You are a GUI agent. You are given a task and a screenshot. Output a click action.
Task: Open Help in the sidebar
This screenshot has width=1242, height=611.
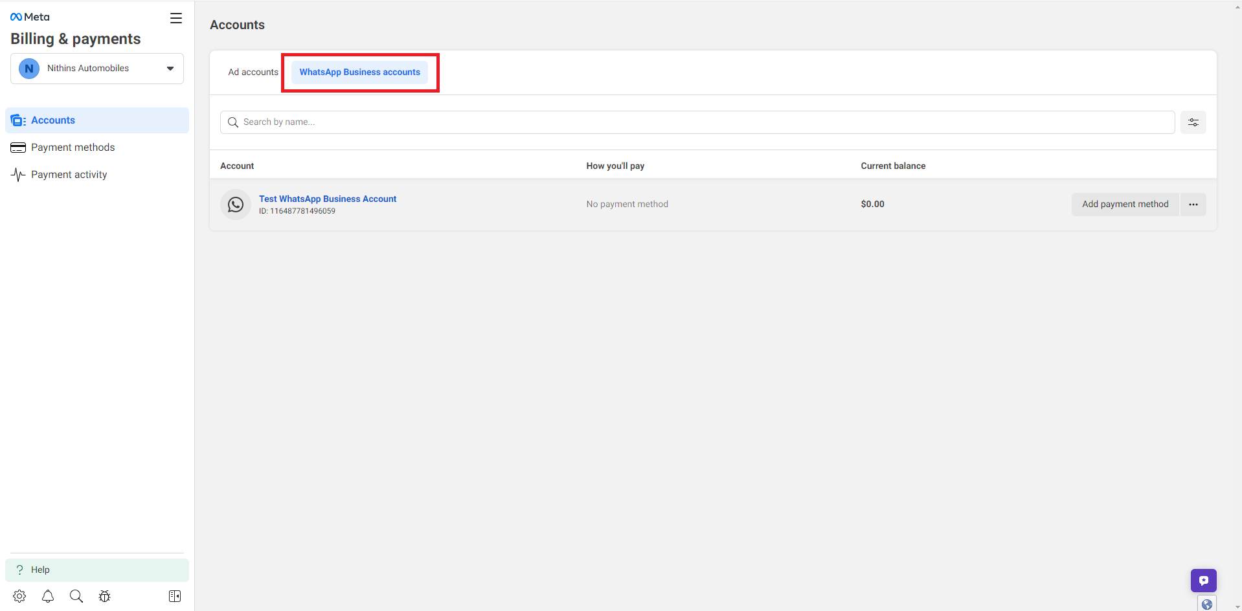click(97, 570)
